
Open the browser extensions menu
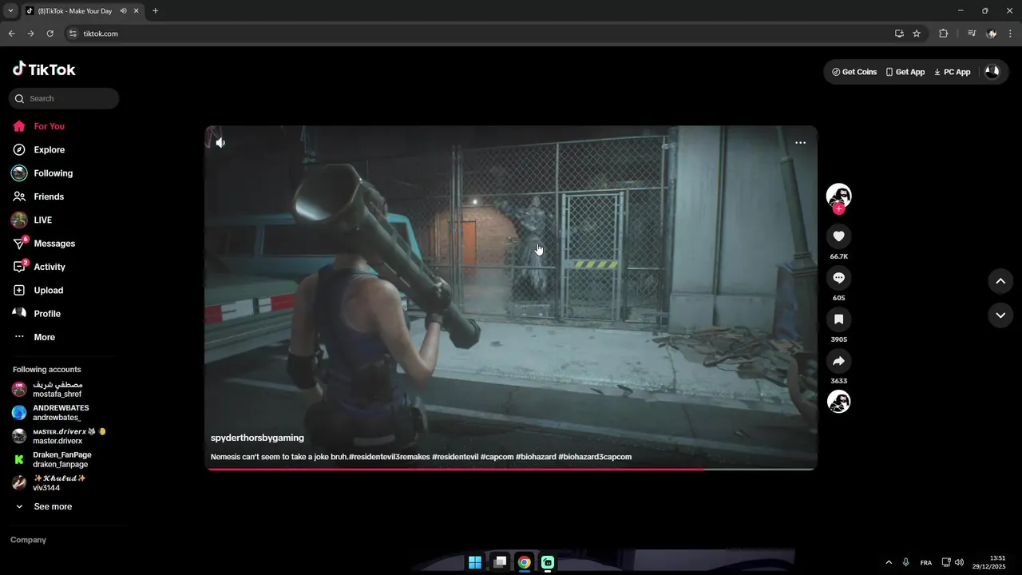click(943, 34)
